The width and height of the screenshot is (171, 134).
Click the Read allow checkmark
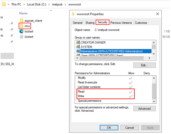[131, 92]
